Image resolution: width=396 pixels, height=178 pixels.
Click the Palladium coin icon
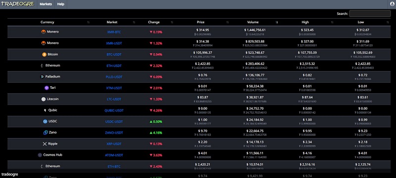coord(42,77)
